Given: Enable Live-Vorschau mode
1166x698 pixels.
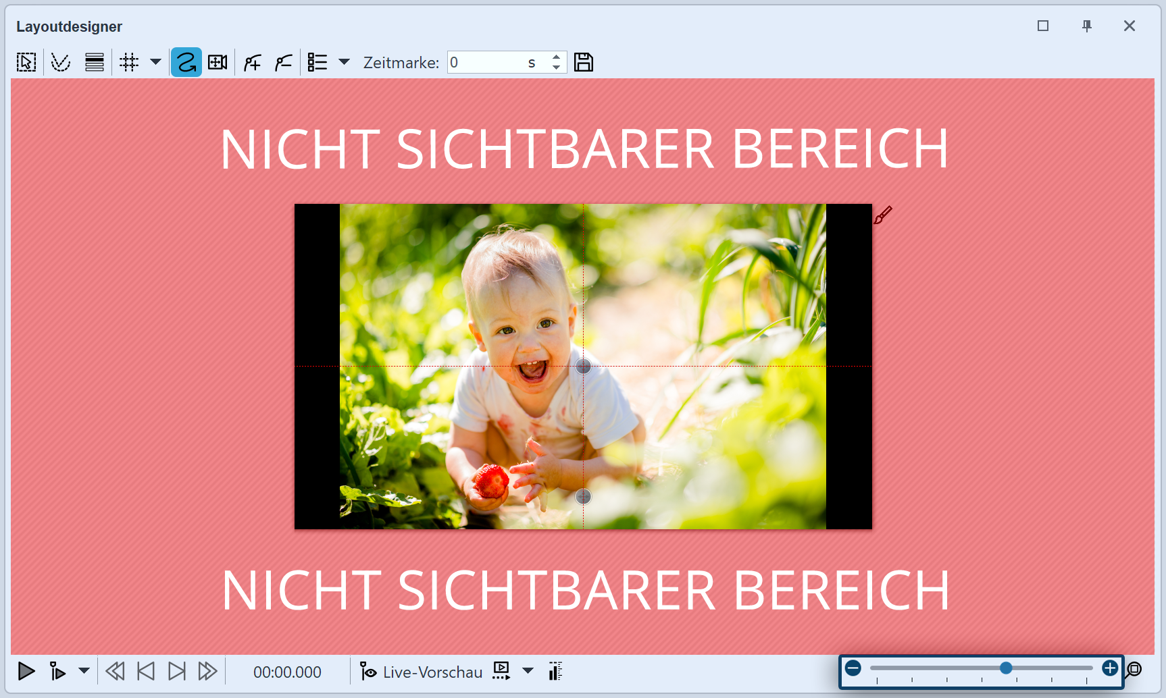Looking at the screenshot, I should 420,671.
